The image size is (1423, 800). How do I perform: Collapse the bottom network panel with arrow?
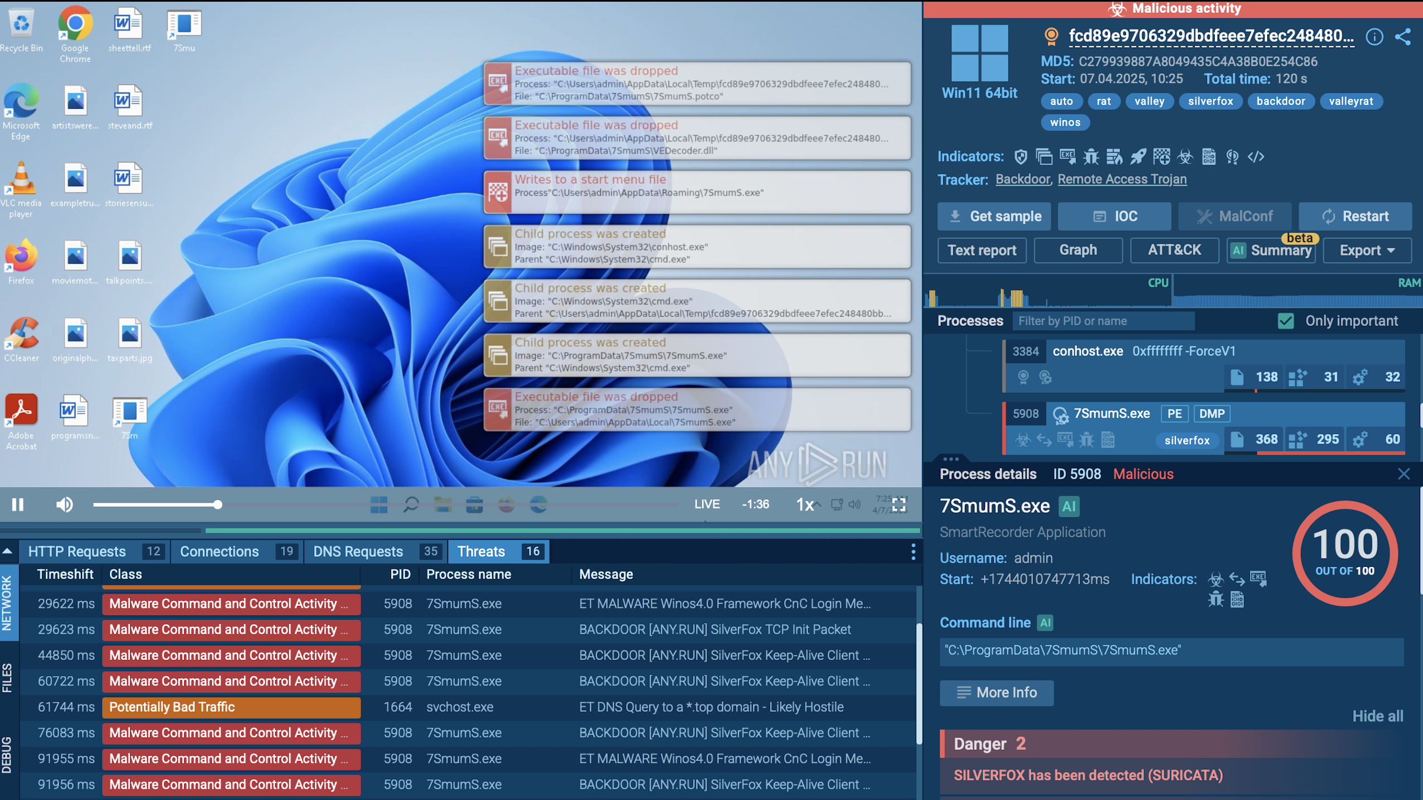coord(8,552)
